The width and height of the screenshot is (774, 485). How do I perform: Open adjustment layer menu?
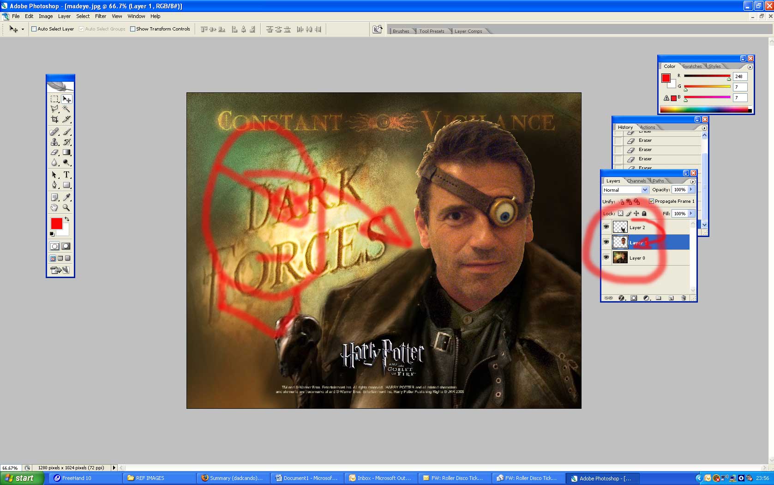(x=647, y=298)
